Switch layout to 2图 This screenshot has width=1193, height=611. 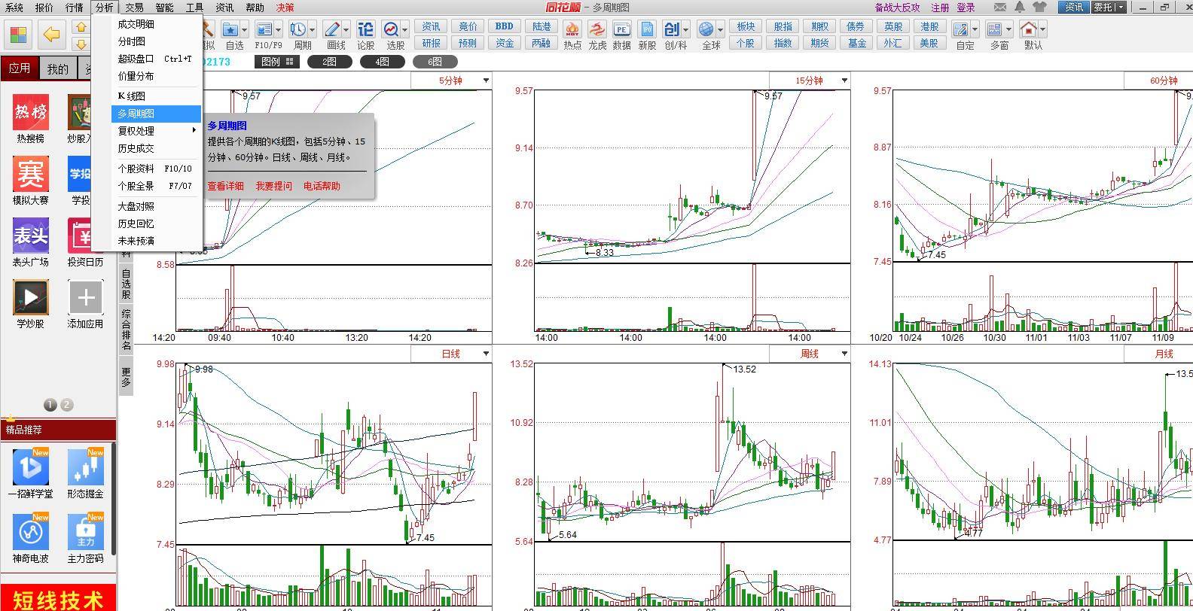[329, 62]
